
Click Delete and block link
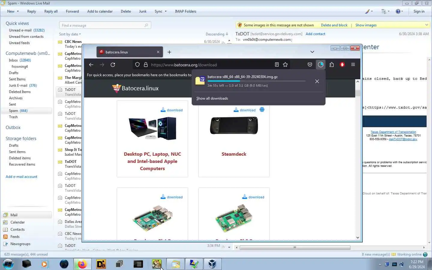334,25
